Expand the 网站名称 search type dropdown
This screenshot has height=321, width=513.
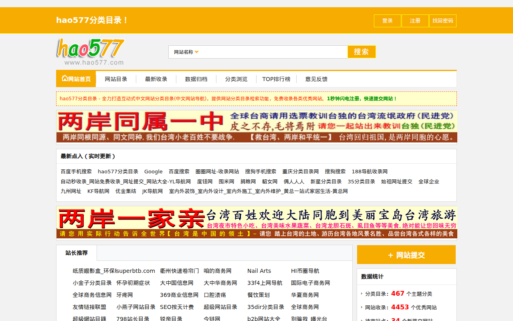186,52
